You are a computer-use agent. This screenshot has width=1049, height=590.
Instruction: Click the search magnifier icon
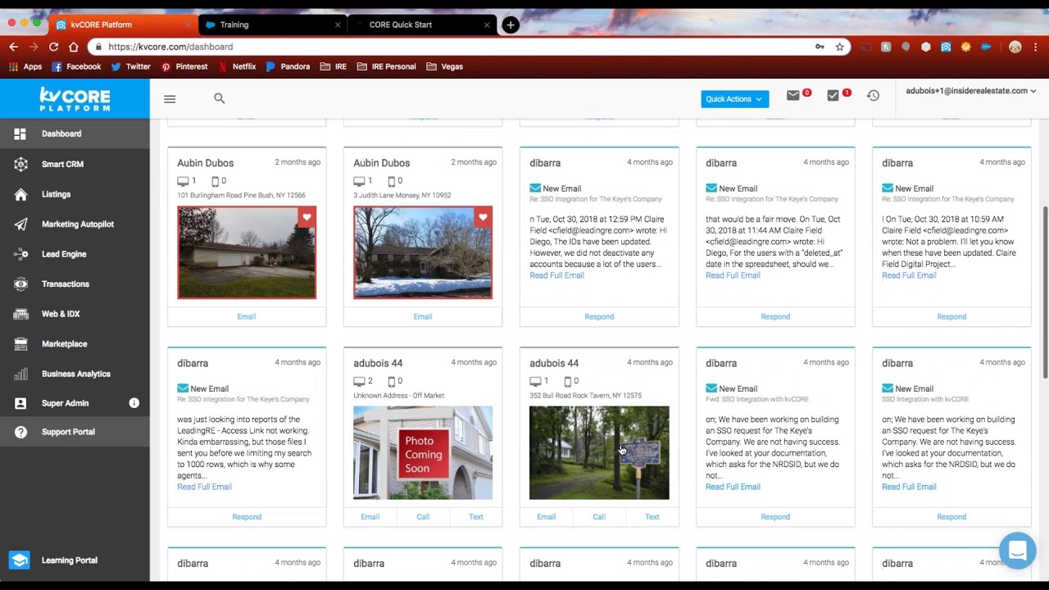click(219, 98)
